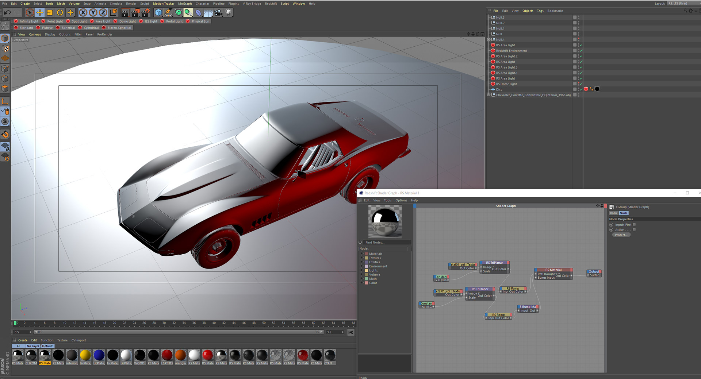Expand the Textures node category
The image size is (701, 379).
tap(362, 258)
